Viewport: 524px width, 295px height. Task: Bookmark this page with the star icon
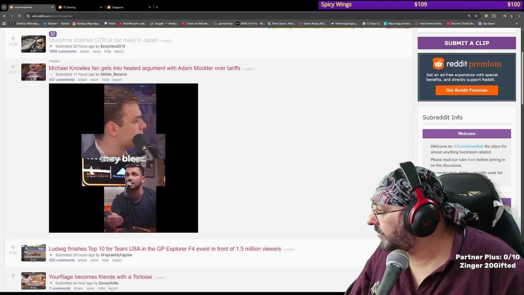476,16
